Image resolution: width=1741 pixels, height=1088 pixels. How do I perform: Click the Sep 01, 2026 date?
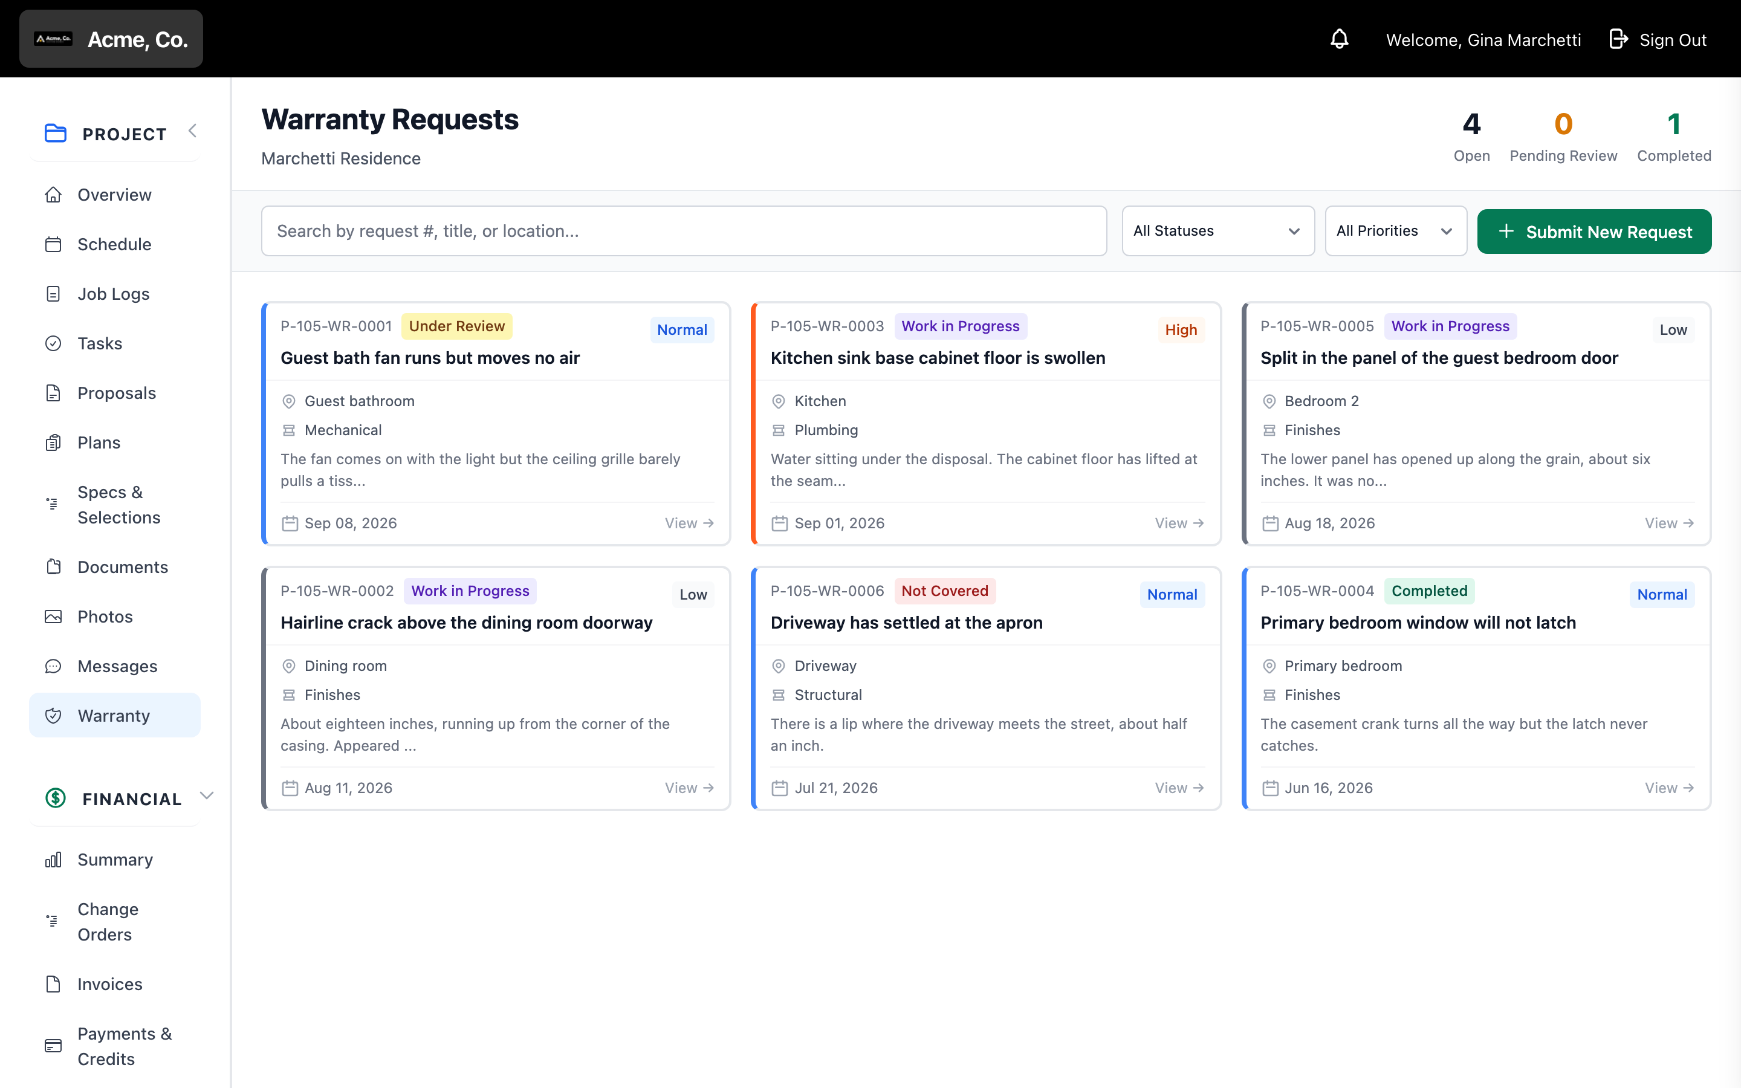[840, 523]
